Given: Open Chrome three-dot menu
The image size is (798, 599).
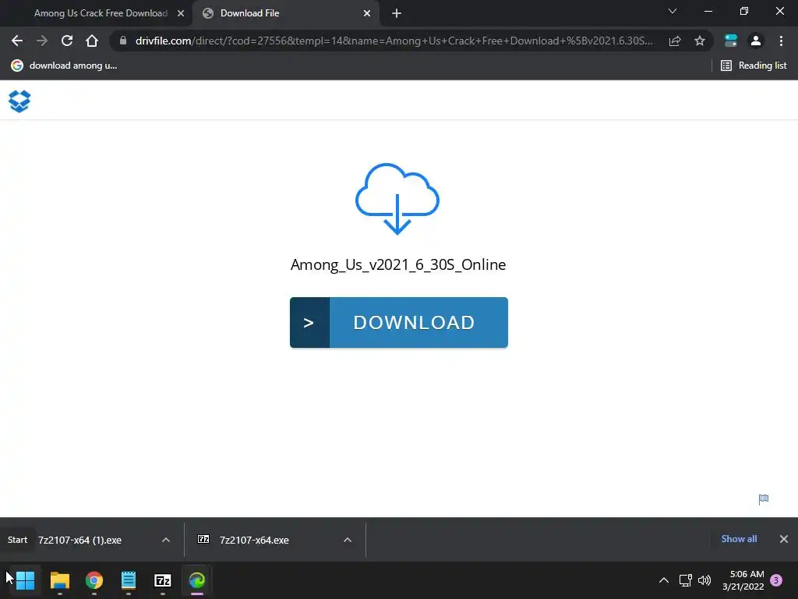Looking at the screenshot, I should 781,41.
